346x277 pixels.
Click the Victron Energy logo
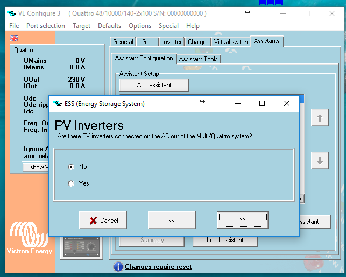[30, 238]
